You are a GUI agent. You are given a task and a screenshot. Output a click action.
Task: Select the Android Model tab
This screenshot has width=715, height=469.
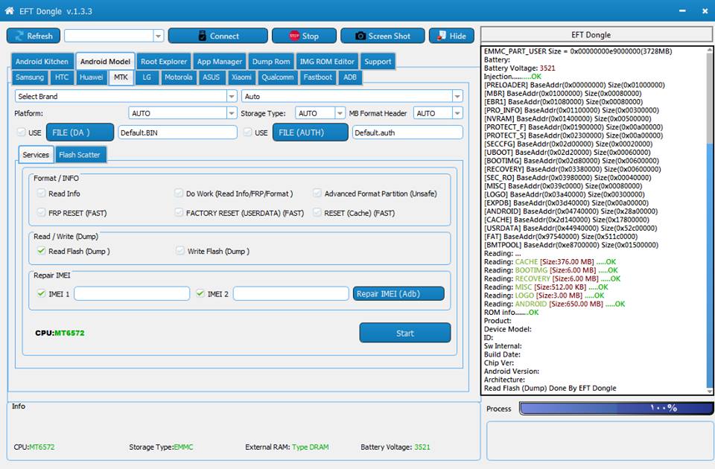(105, 62)
